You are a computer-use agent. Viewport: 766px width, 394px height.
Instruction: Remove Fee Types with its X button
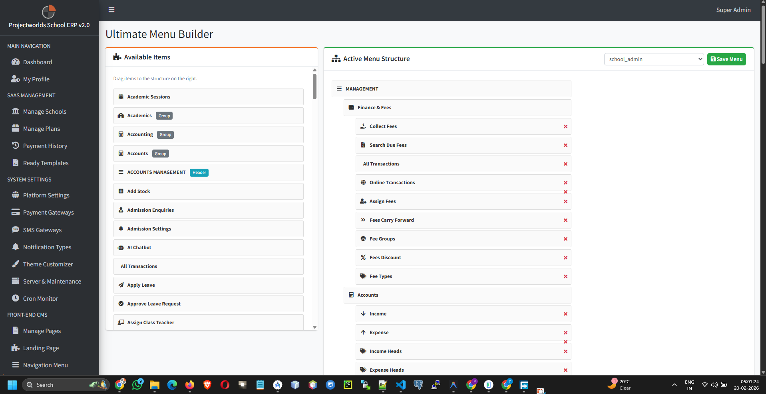pyautogui.click(x=565, y=276)
